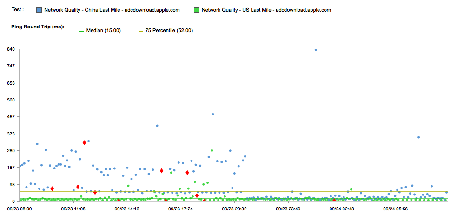The height and width of the screenshot is (222, 457).
Task: Click the y-axis label 560
Action: tap(11, 100)
